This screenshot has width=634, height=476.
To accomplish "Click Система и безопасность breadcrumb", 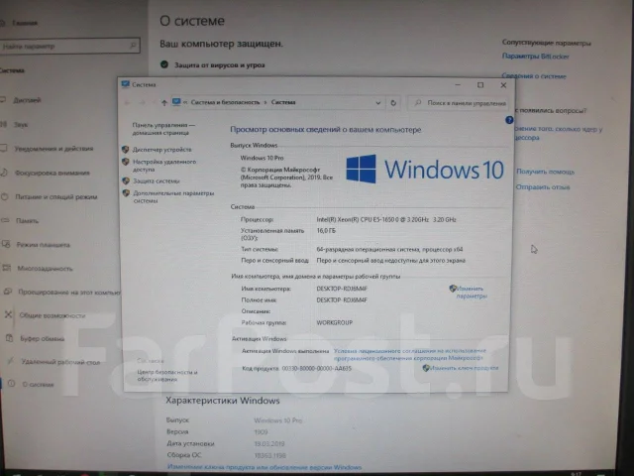I will pyautogui.click(x=225, y=102).
